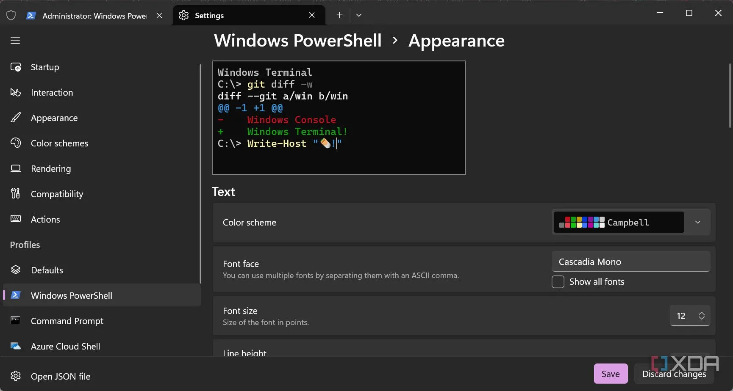Viewport: 733px width, 391px height.
Task: Open the new tab profile dropdown arrow
Action: [x=359, y=15]
